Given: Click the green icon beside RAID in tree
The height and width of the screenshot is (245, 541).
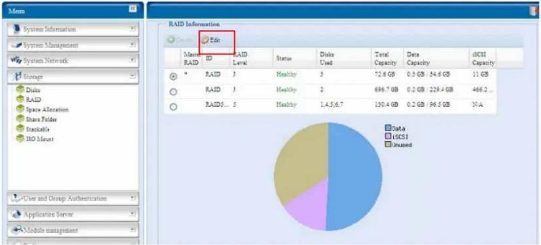Looking at the screenshot, I should pos(19,99).
